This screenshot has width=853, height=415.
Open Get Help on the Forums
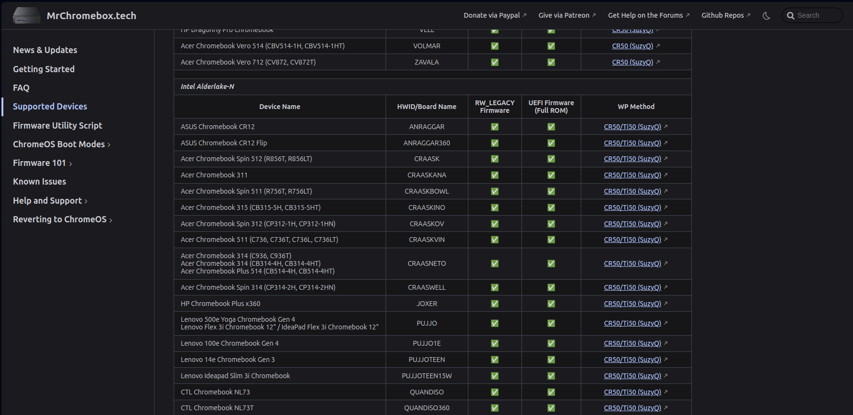coord(649,15)
